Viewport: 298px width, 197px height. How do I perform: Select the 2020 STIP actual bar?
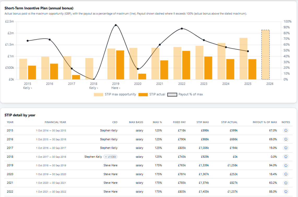[x=142, y=77]
